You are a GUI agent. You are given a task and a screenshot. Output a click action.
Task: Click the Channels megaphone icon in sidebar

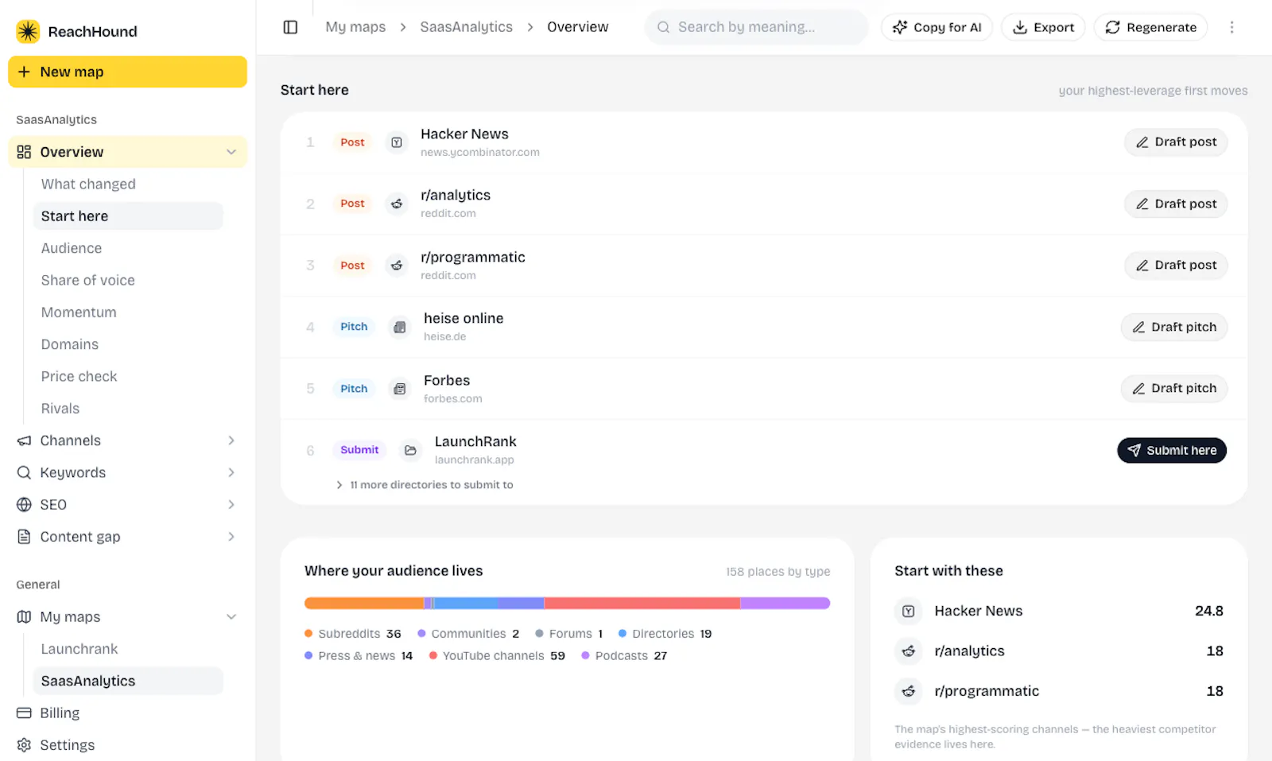[x=25, y=441]
